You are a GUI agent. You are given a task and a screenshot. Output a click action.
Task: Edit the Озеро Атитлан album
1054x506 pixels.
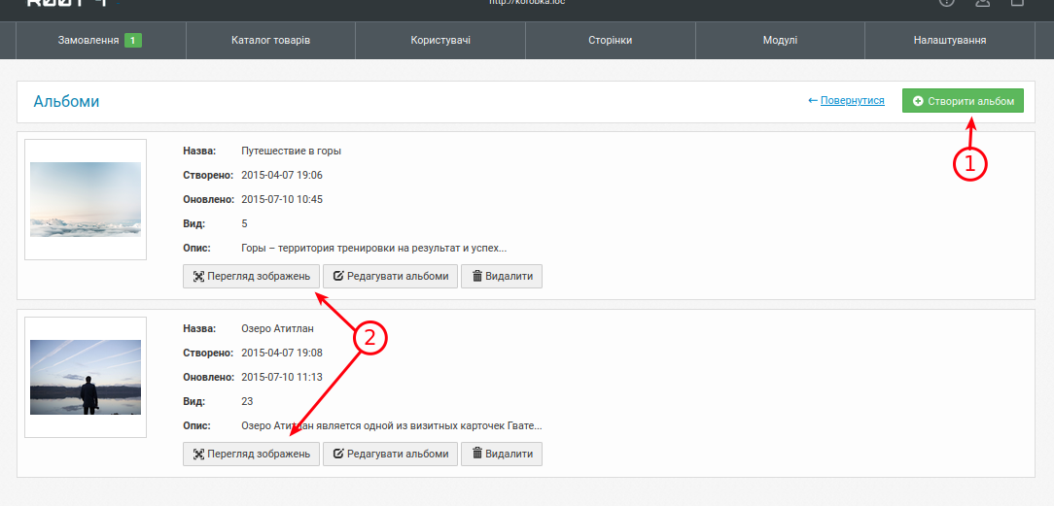coord(391,454)
